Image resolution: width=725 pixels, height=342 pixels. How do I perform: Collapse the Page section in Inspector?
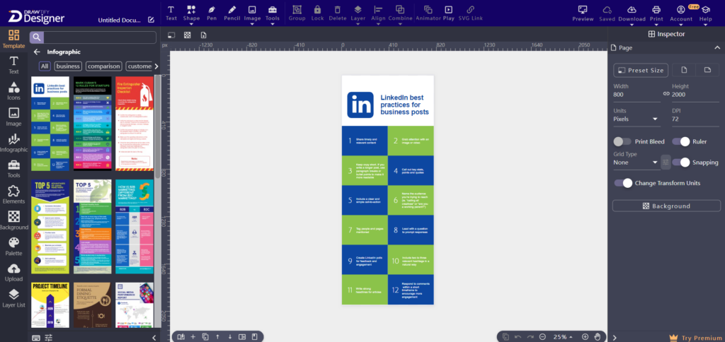tap(717, 47)
